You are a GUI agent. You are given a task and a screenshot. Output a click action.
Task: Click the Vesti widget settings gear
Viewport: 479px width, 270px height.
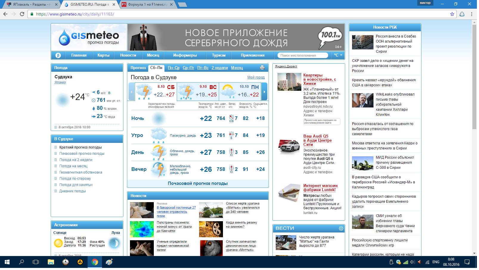coord(341,228)
